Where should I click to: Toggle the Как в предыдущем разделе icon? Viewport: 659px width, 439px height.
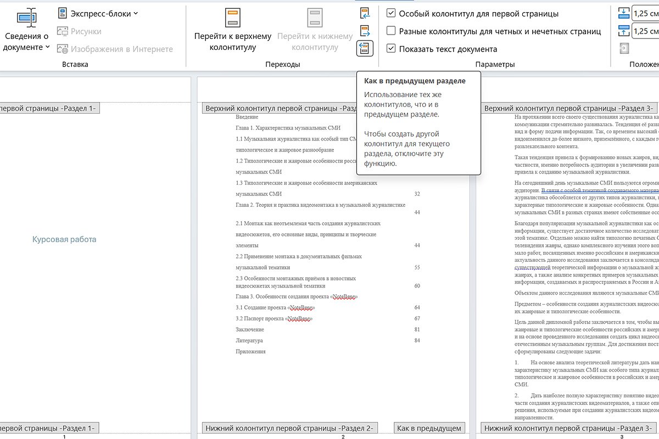point(365,49)
